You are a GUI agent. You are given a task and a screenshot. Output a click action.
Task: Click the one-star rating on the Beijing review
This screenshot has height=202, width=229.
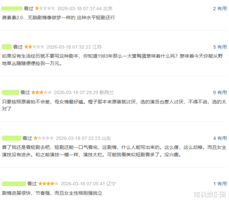pyautogui.click(x=45, y=9)
